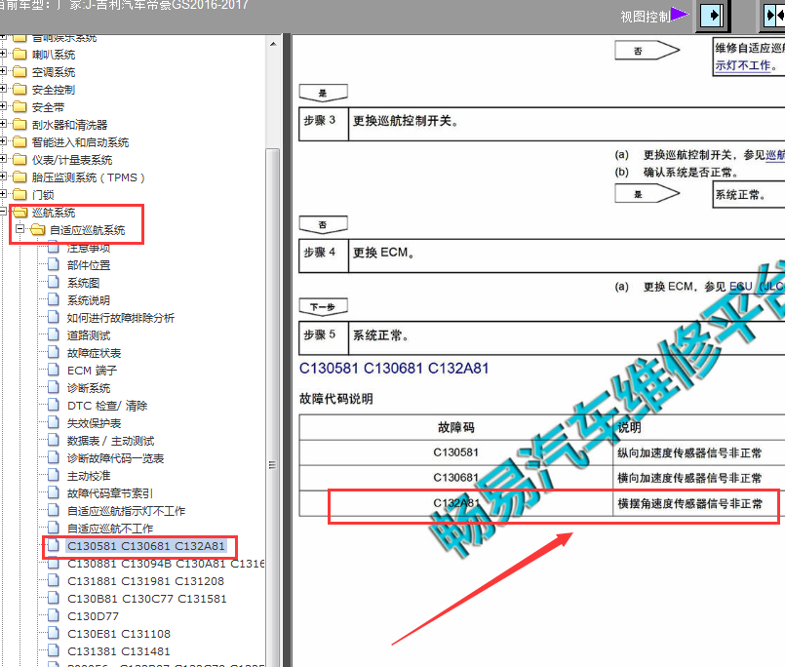Image resolution: width=785 pixels, height=667 pixels.
Task: Expand the 智能进入和启动系统 node
Action: [3, 141]
